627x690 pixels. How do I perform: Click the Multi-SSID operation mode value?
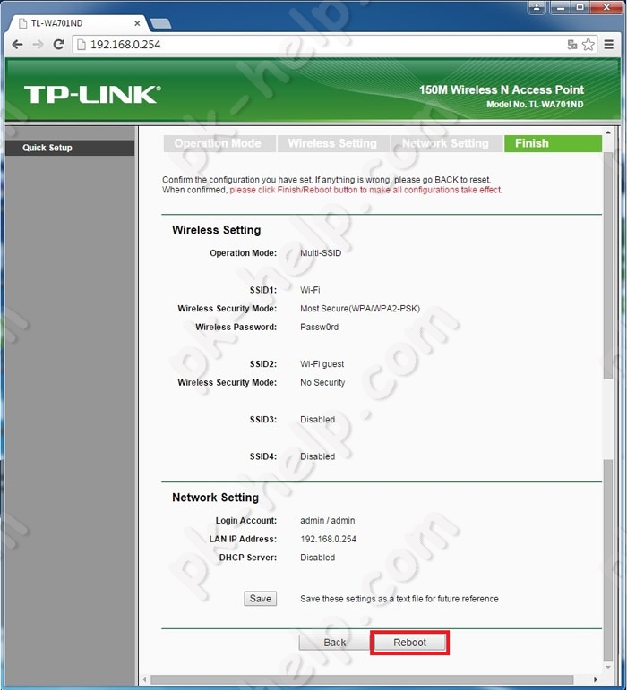coord(321,253)
